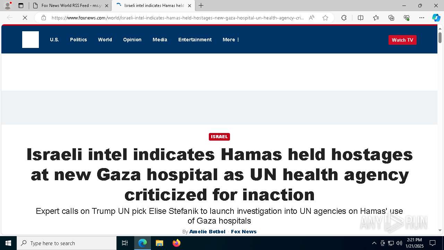Open the Opinion section
Viewport: 444px width, 250px height.
pyautogui.click(x=132, y=40)
